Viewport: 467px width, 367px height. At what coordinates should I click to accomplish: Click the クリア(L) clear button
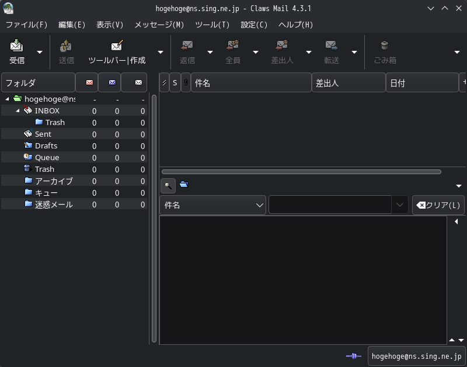438,205
